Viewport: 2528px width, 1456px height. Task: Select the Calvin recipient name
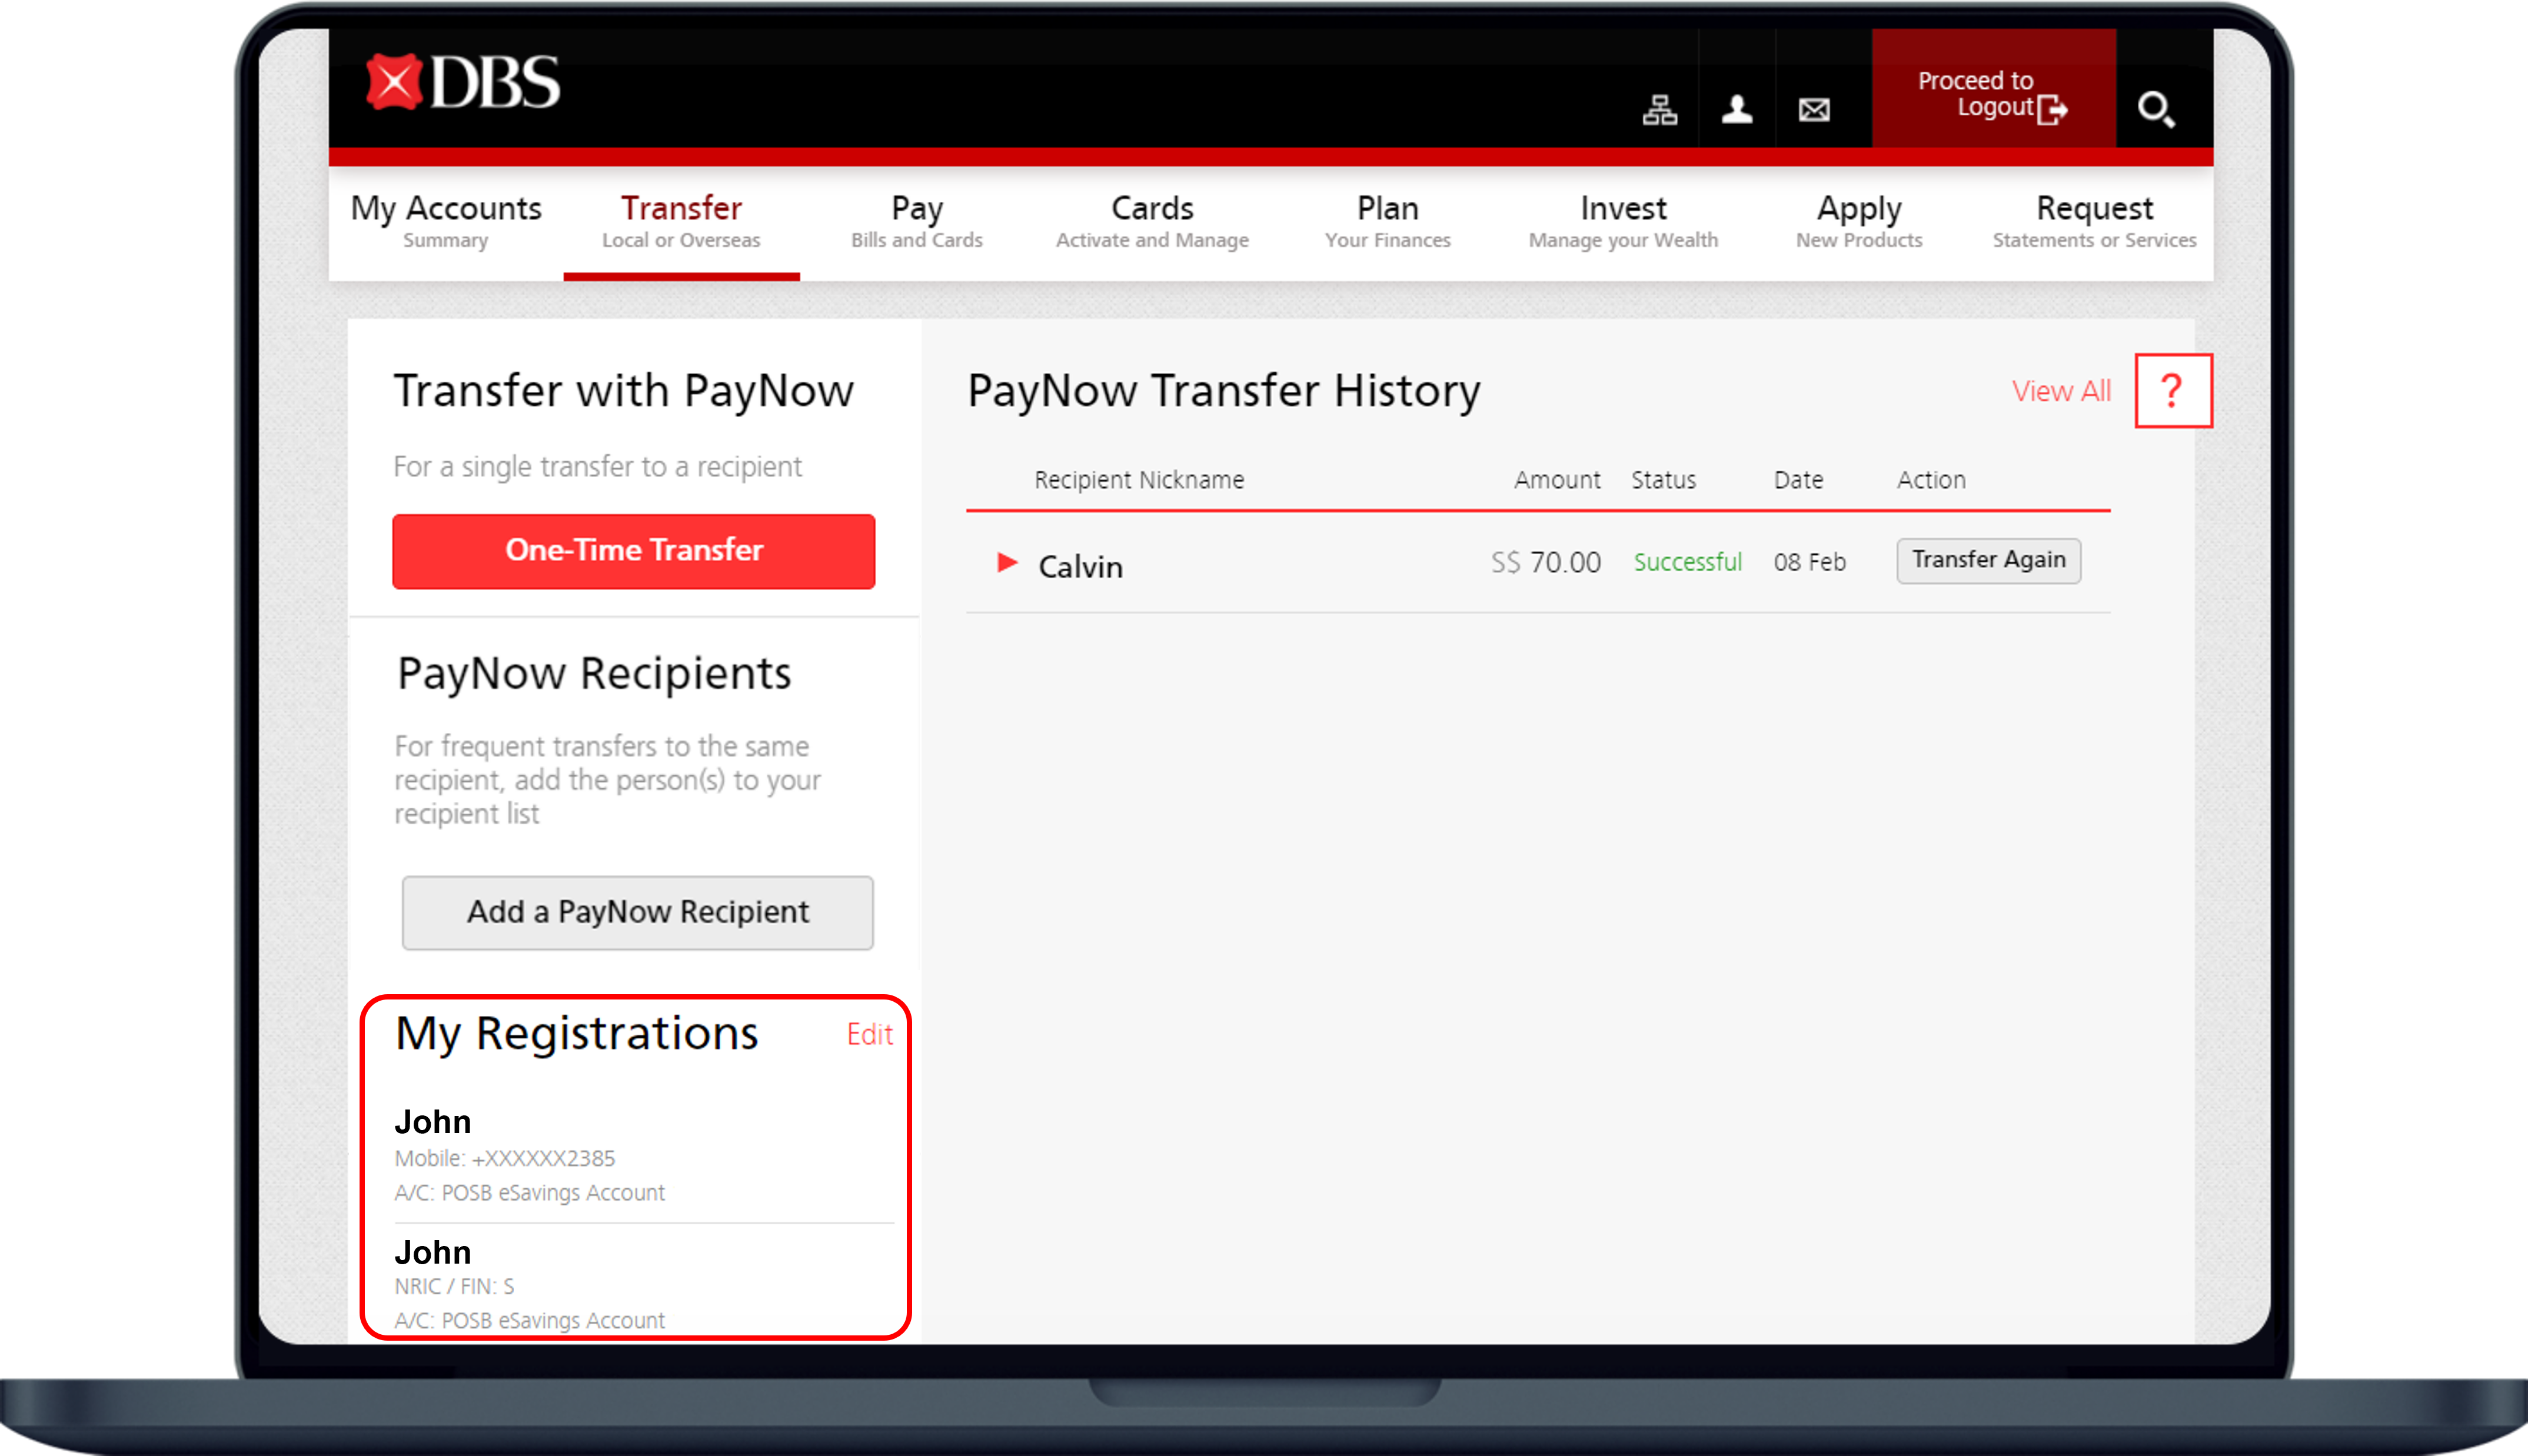pyautogui.click(x=1080, y=567)
